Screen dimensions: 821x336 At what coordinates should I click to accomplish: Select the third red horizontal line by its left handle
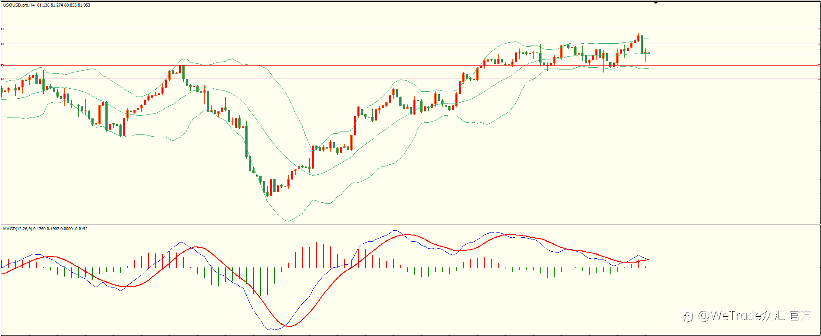point(2,65)
